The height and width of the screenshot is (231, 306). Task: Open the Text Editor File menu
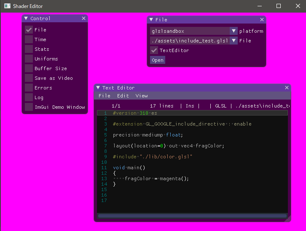[x=105, y=96]
